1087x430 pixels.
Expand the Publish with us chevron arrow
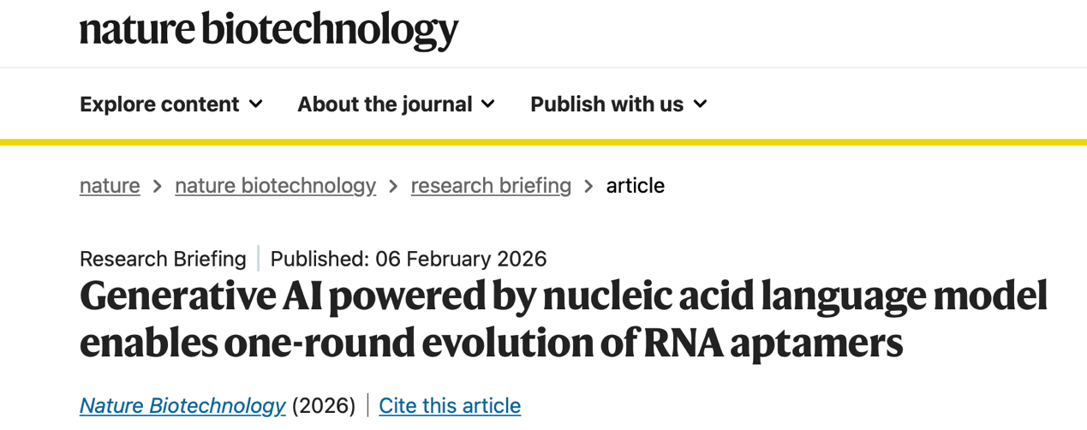(700, 105)
